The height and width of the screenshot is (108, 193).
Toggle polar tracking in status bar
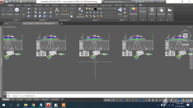click(127, 100)
